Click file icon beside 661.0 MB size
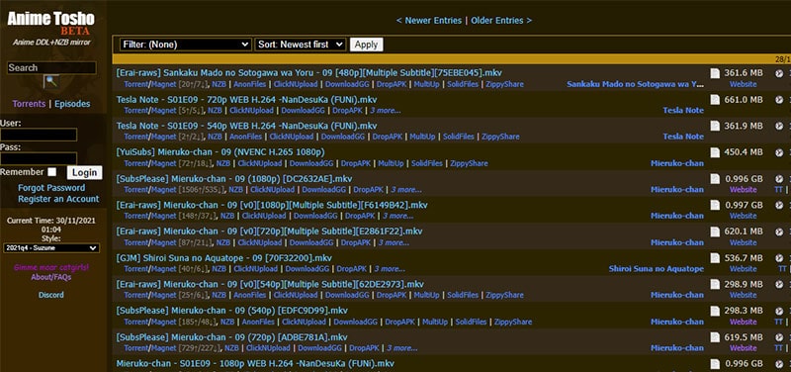The image size is (791, 372). click(x=715, y=100)
